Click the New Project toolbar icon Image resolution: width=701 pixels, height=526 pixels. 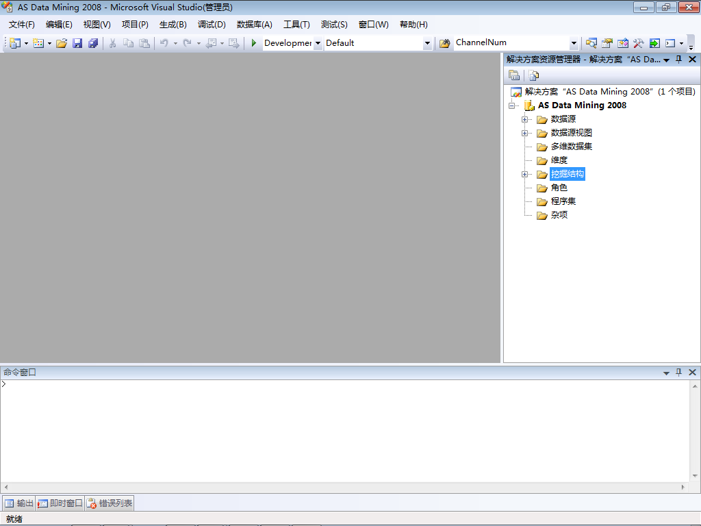[x=15, y=43]
